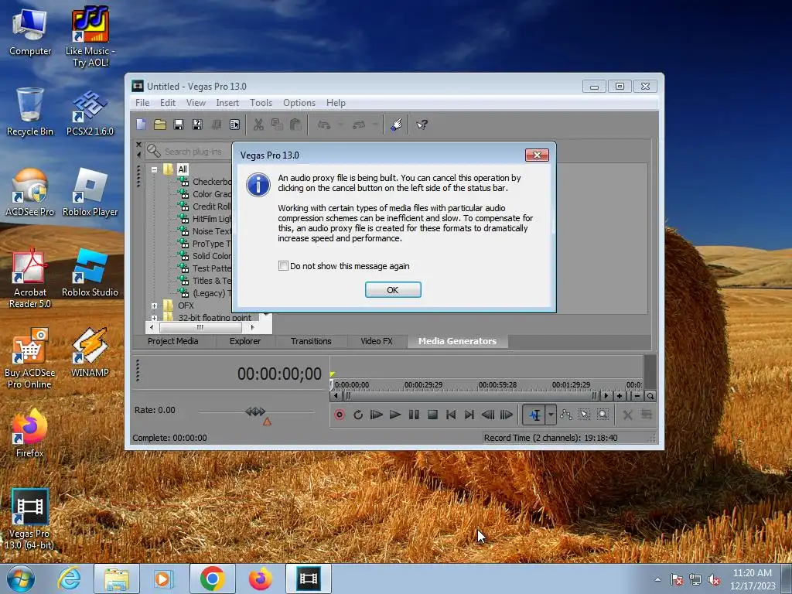Close the Vegas Pro 13.0 dialog
Viewport: 792px width, 594px height.
coord(537,155)
